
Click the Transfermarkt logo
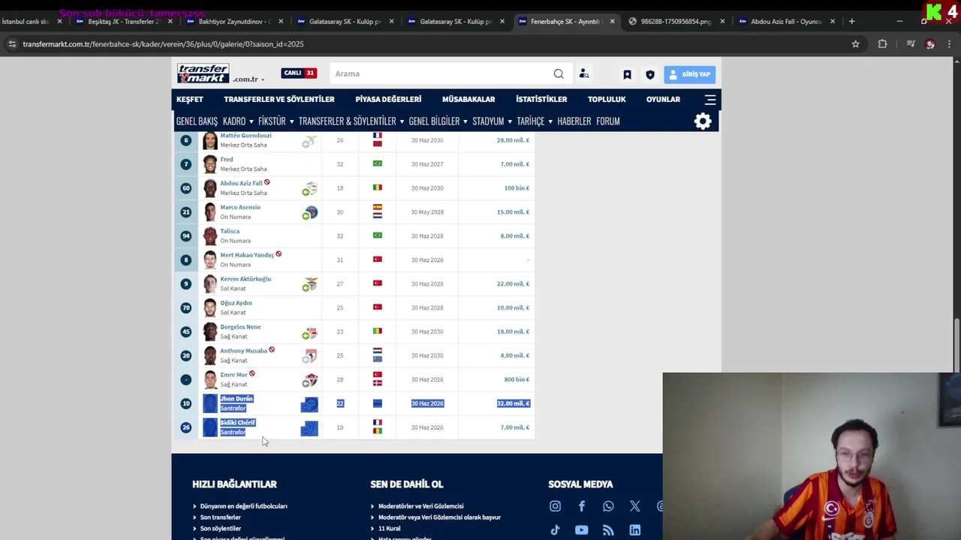(203, 73)
